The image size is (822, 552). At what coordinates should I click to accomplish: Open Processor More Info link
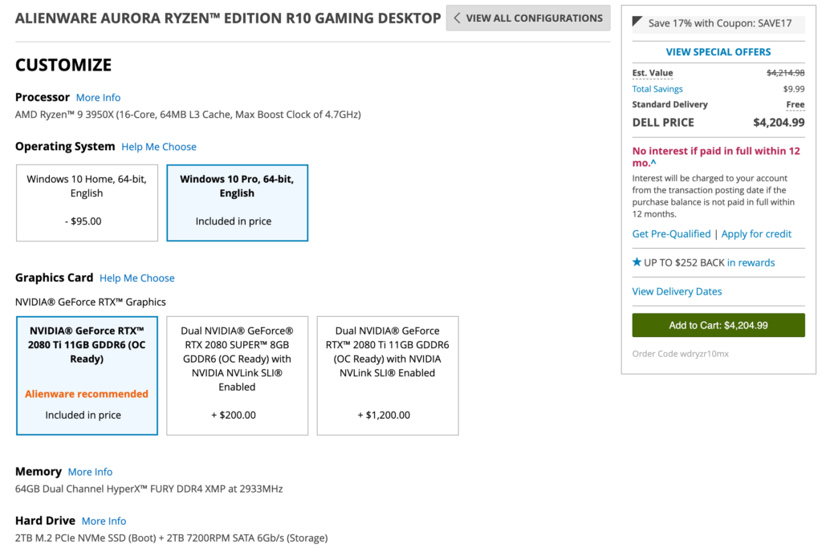98,98
